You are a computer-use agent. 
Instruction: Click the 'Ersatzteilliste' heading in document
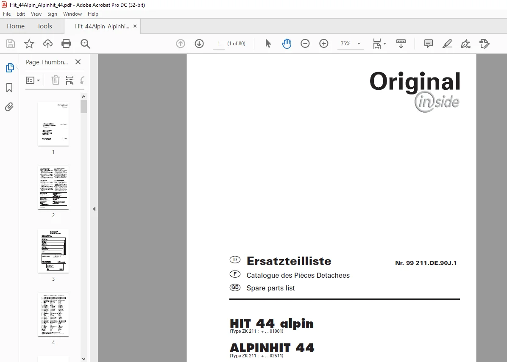289,261
